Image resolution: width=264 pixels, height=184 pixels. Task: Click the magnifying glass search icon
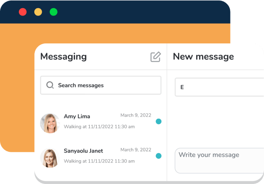click(50, 85)
